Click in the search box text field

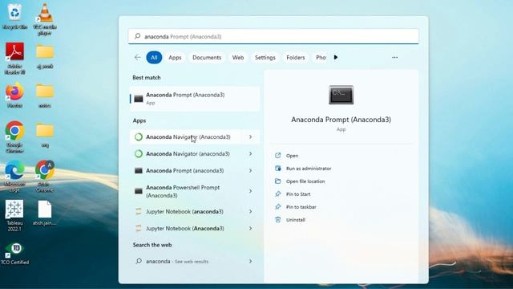[x=273, y=36]
